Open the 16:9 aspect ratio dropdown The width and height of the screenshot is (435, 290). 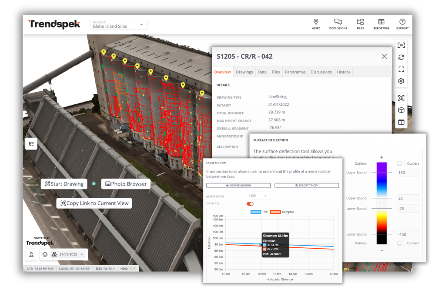tap(258, 196)
